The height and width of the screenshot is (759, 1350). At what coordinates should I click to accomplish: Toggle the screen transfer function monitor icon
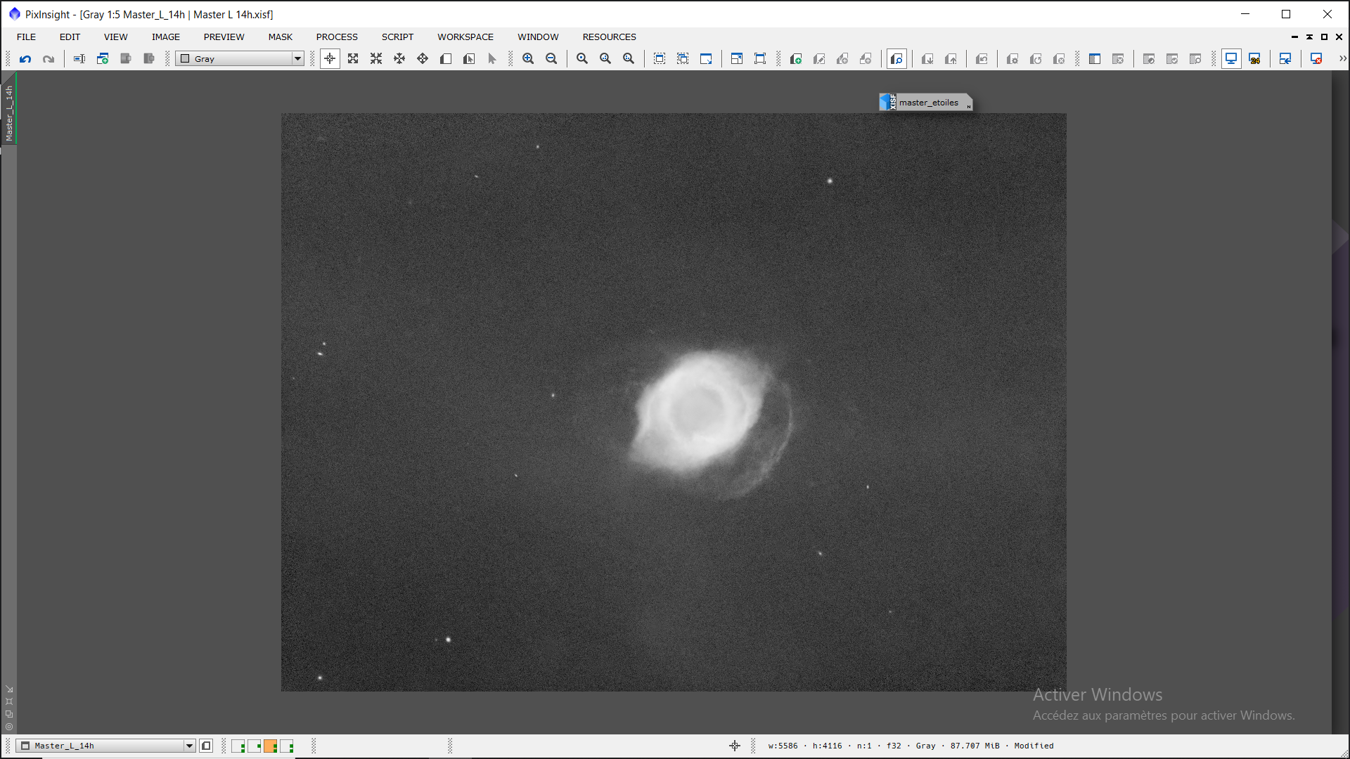pos(1231,59)
